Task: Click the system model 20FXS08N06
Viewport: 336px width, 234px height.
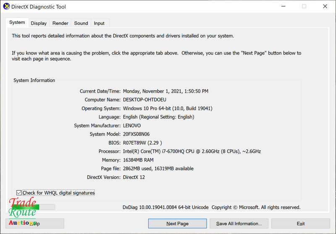Action: click(136, 134)
